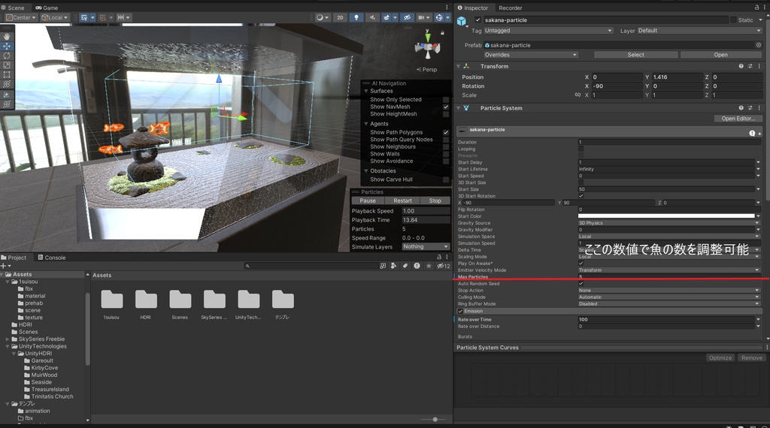The width and height of the screenshot is (770, 428).
Task: Toggle Show NavMesh checkbox
Action: pyautogui.click(x=446, y=107)
